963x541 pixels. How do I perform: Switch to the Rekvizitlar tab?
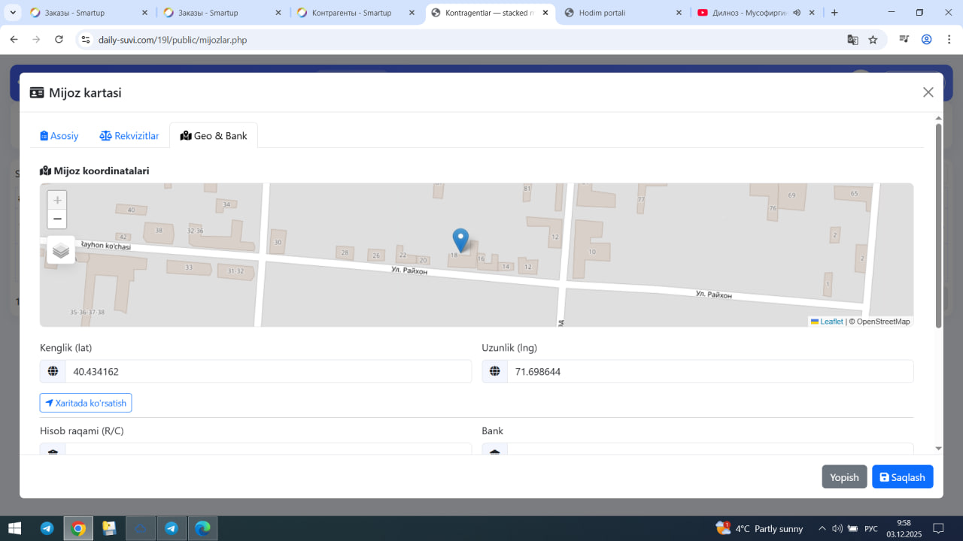tap(129, 136)
